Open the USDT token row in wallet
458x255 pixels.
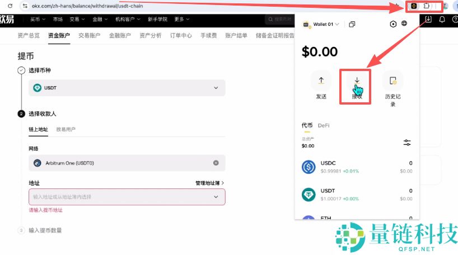click(x=357, y=195)
